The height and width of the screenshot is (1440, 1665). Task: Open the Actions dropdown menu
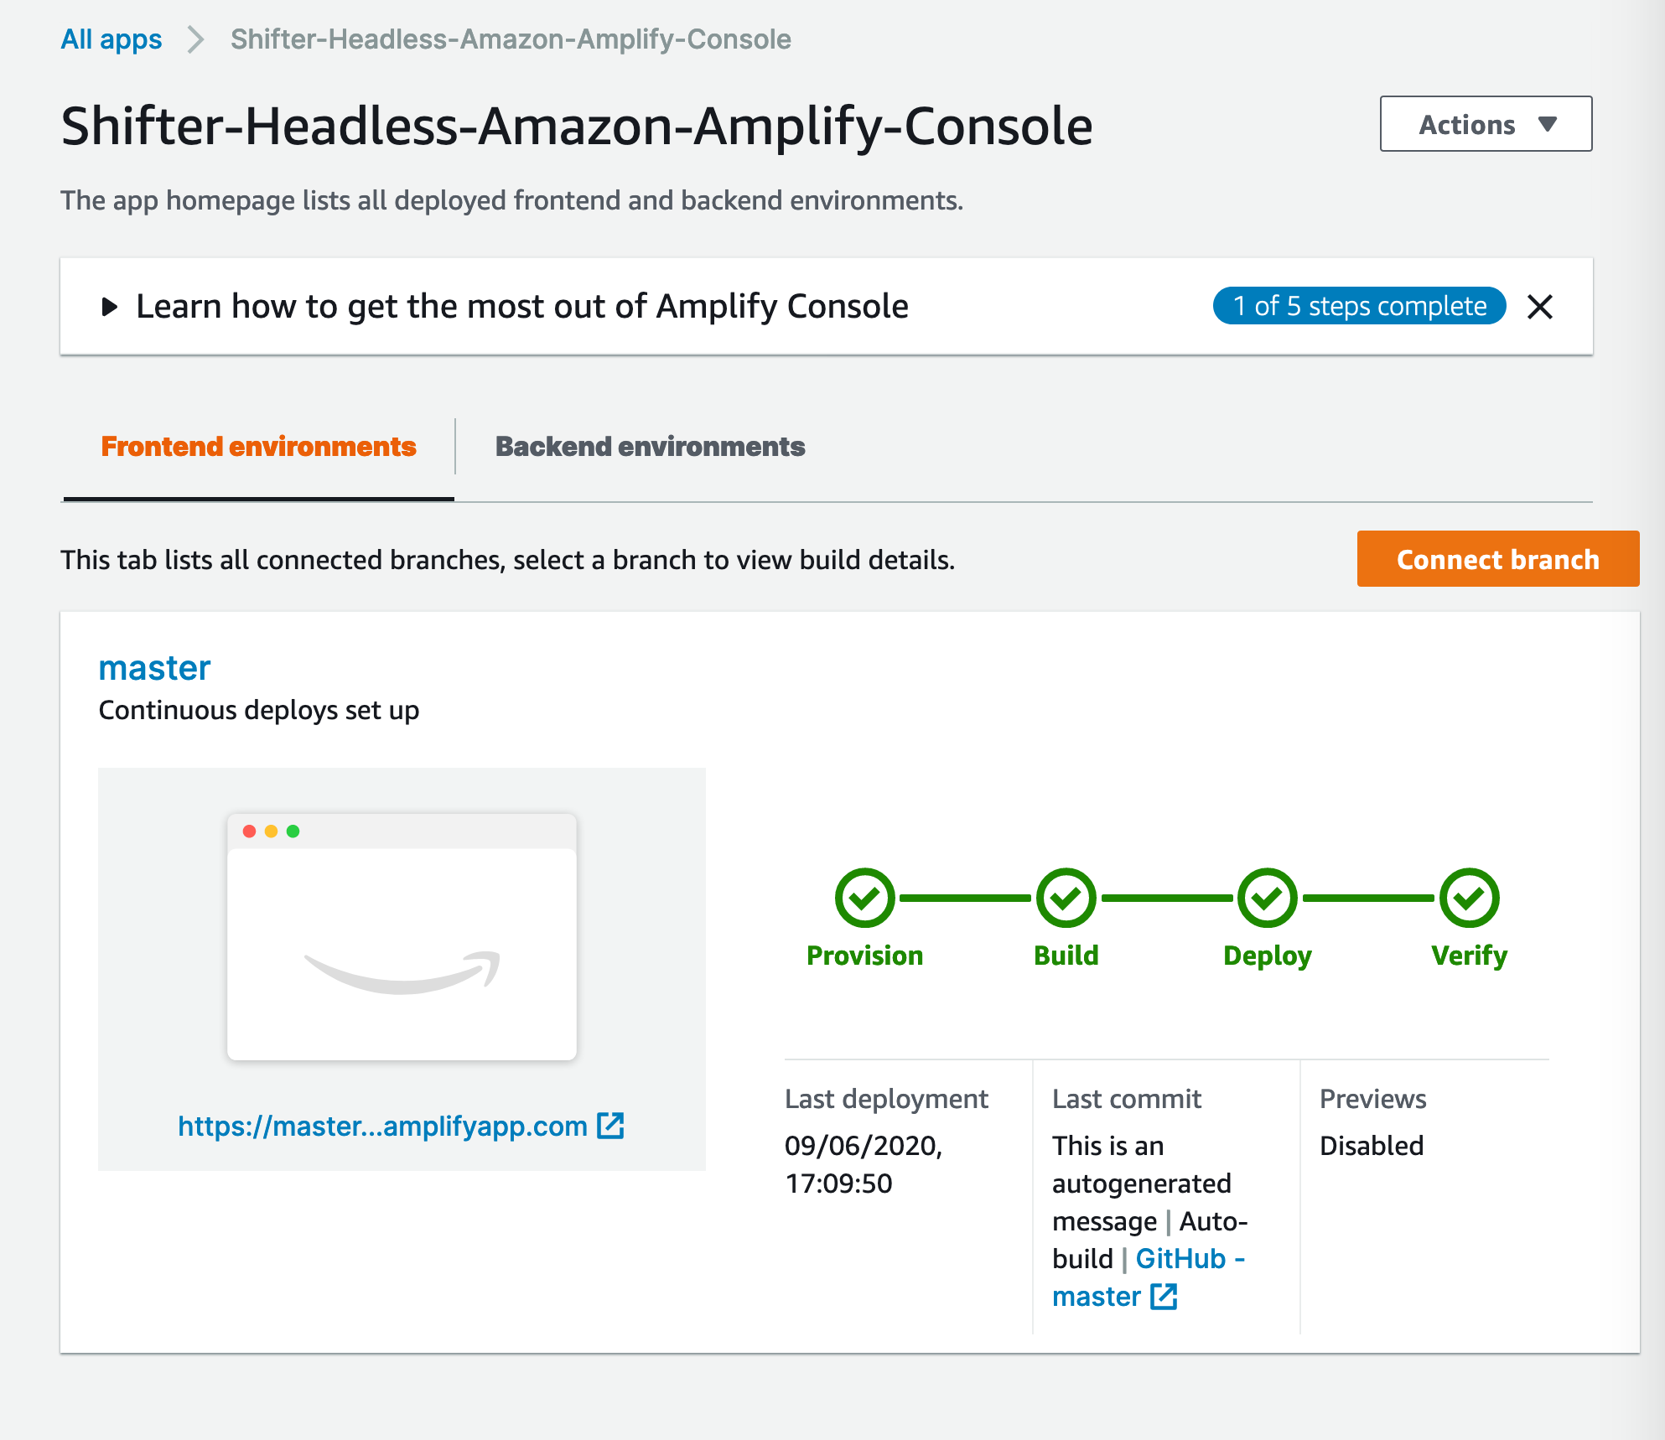pos(1486,124)
